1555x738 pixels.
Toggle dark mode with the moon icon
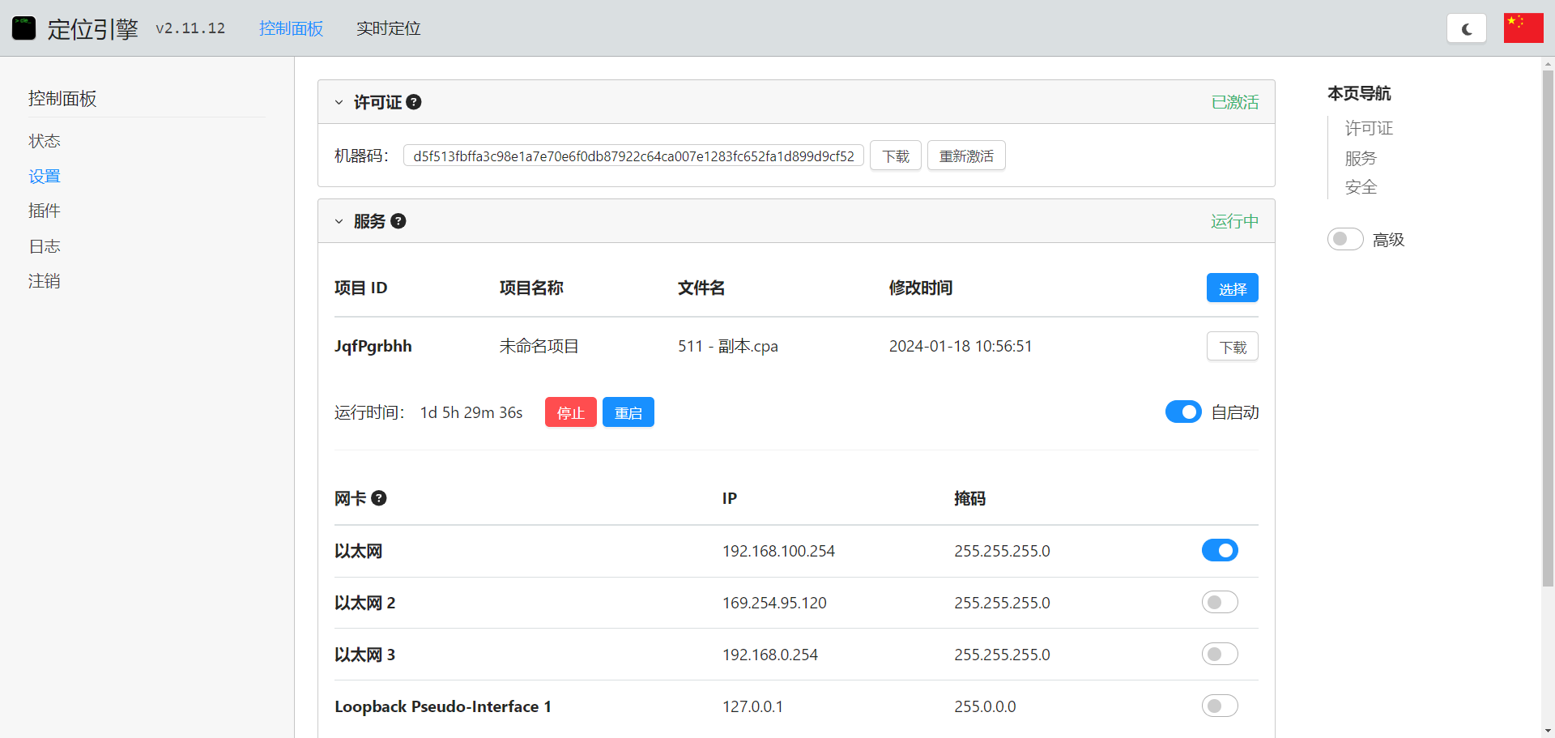[1466, 28]
